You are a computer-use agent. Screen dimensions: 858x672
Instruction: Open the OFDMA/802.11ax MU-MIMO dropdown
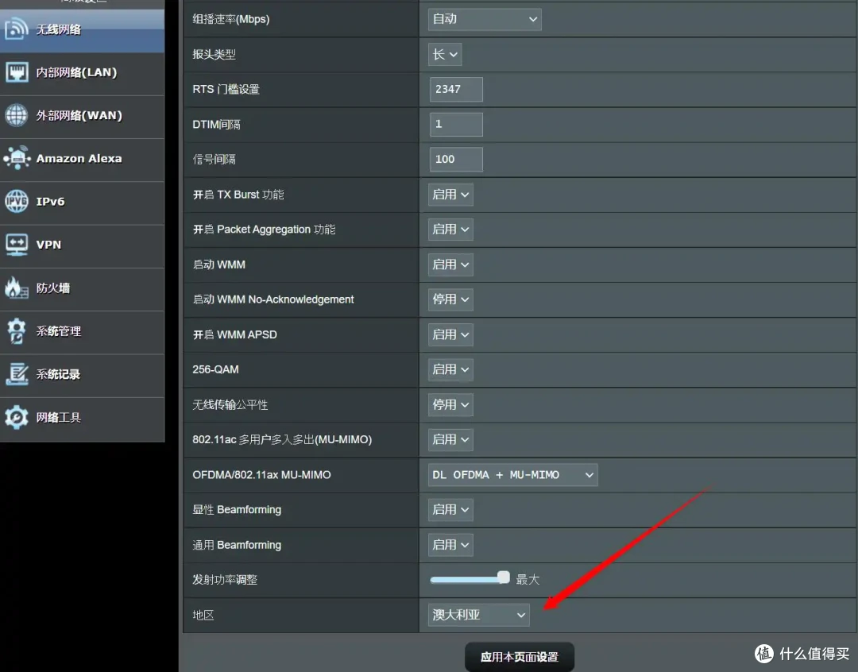[512, 474]
